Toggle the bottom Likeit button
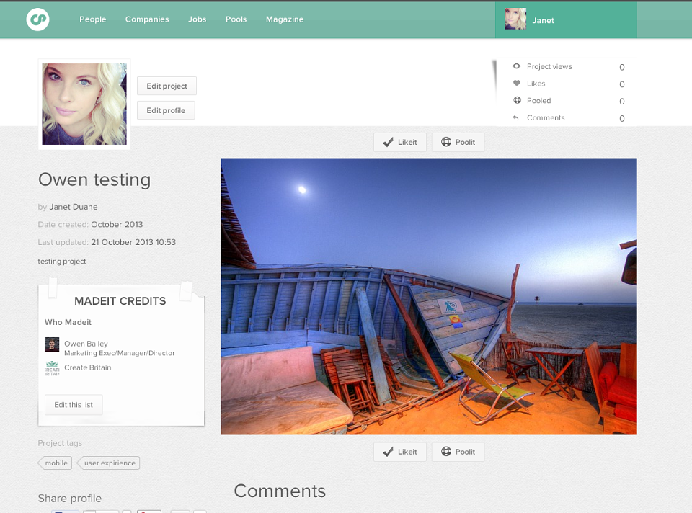 click(x=400, y=452)
